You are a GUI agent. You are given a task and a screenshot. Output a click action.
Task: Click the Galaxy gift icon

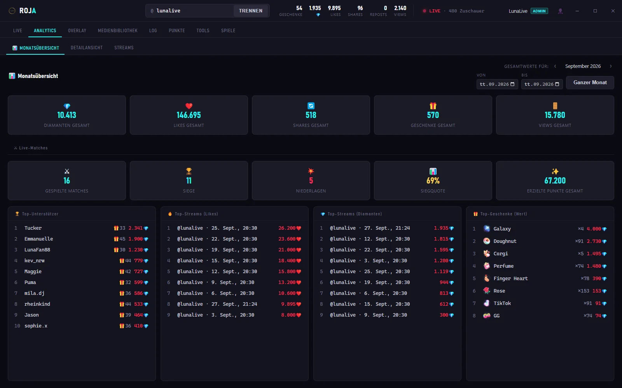click(x=487, y=229)
